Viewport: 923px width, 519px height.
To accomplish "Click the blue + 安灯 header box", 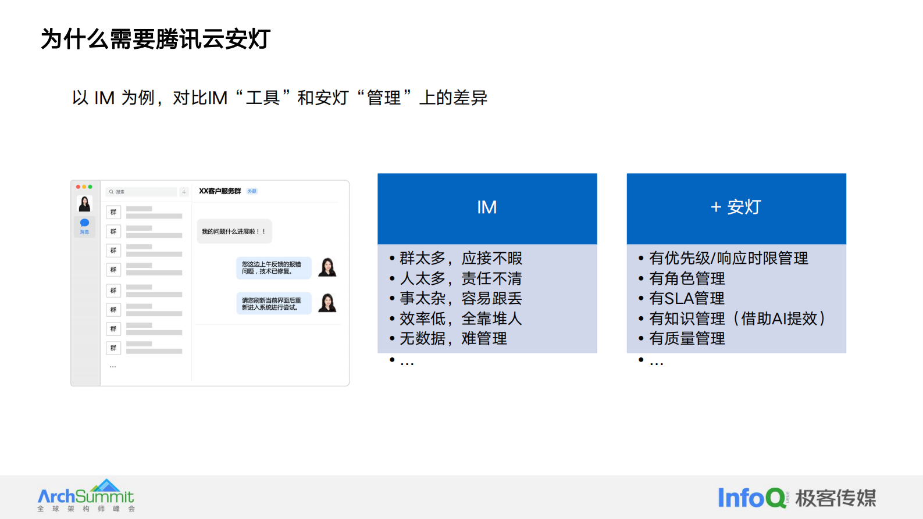I will pos(736,208).
